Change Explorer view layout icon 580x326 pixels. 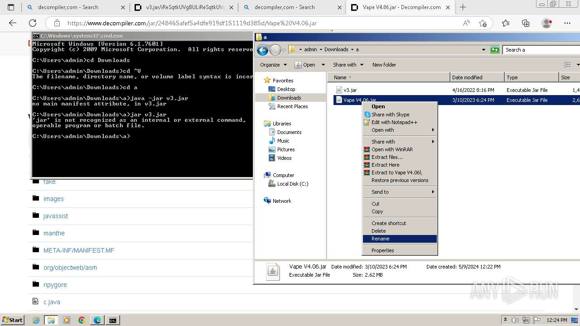coord(567,65)
